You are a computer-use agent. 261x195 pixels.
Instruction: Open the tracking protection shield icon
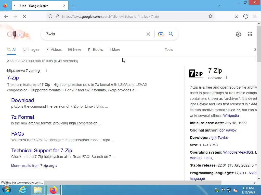(x=50, y=16)
